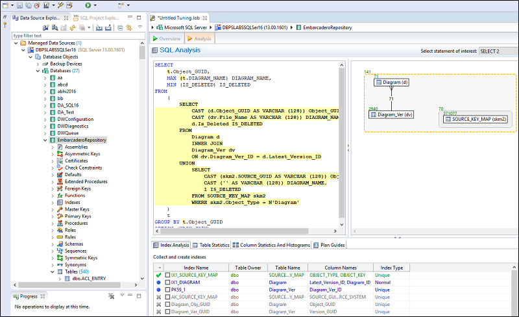This screenshot has height=317, width=519.
Task: Click the Export data sources icon
Action: coord(108,27)
